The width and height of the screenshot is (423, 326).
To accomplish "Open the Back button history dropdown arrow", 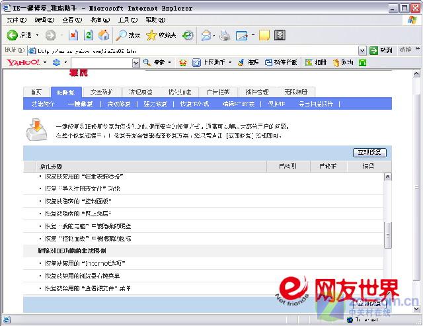I will [x=37, y=35].
